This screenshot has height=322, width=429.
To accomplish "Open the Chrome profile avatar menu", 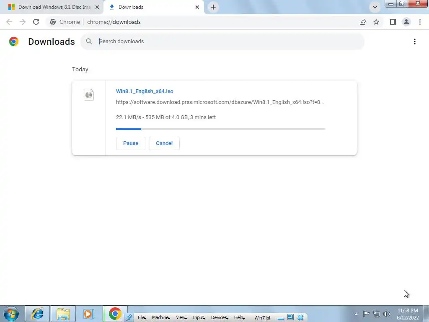I will (x=406, y=22).
